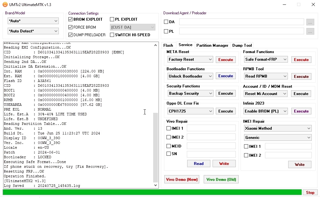This screenshot has height=198, width=320.
Task: Execute the META Reset function
Action: pyautogui.click(x=226, y=60)
